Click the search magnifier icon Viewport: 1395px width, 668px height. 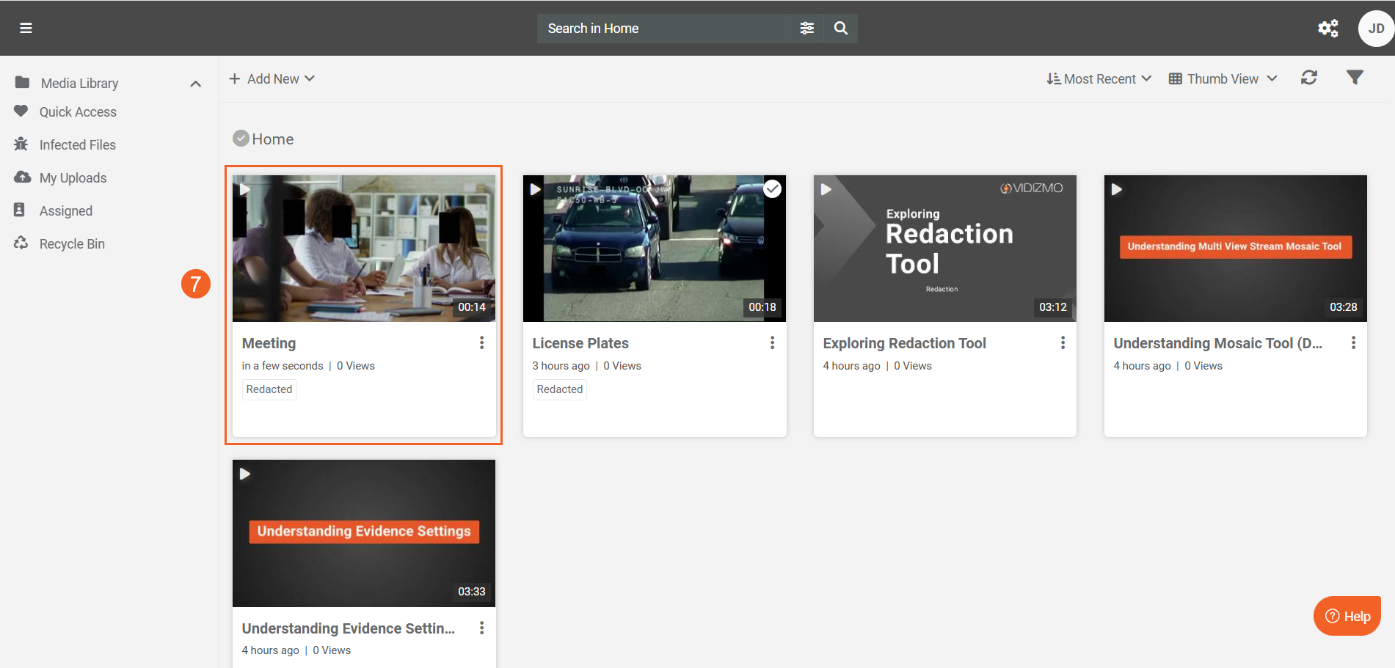[841, 28]
